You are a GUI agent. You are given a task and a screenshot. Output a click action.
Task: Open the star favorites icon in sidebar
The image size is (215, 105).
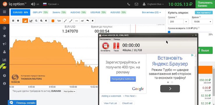coord(5,36)
